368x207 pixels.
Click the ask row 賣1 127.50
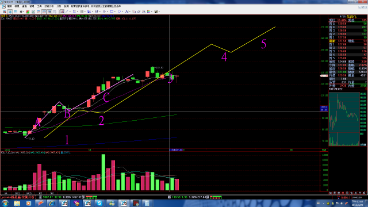point(347,37)
